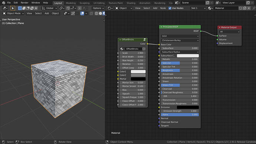Open the GGX distribution dropdown
The image size is (256, 144).
[x=180, y=36]
